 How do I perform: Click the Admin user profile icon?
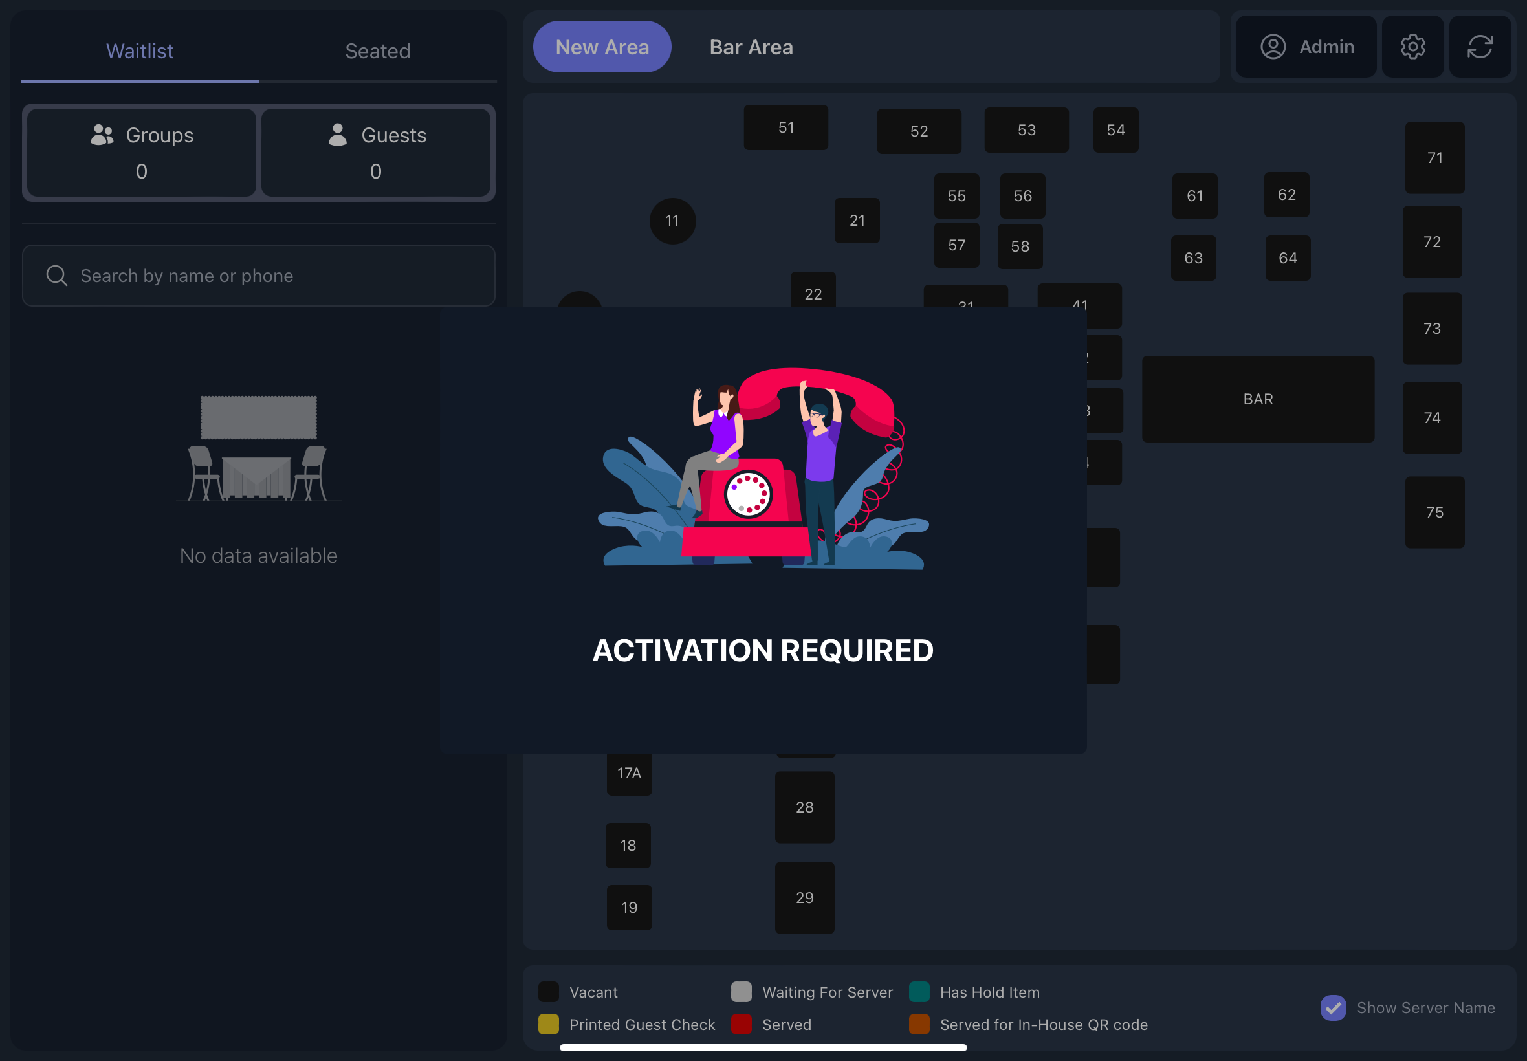click(x=1272, y=47)
